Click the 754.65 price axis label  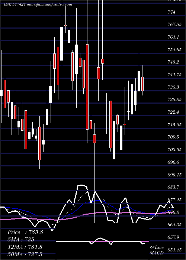pyautogui.click(x=174, y=49)
